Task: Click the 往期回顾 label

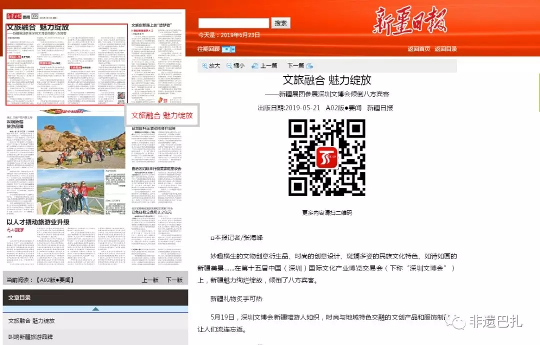Action: [x=208, y=49]
